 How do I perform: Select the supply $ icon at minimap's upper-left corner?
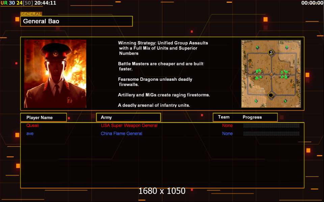[x=258, y=47]
